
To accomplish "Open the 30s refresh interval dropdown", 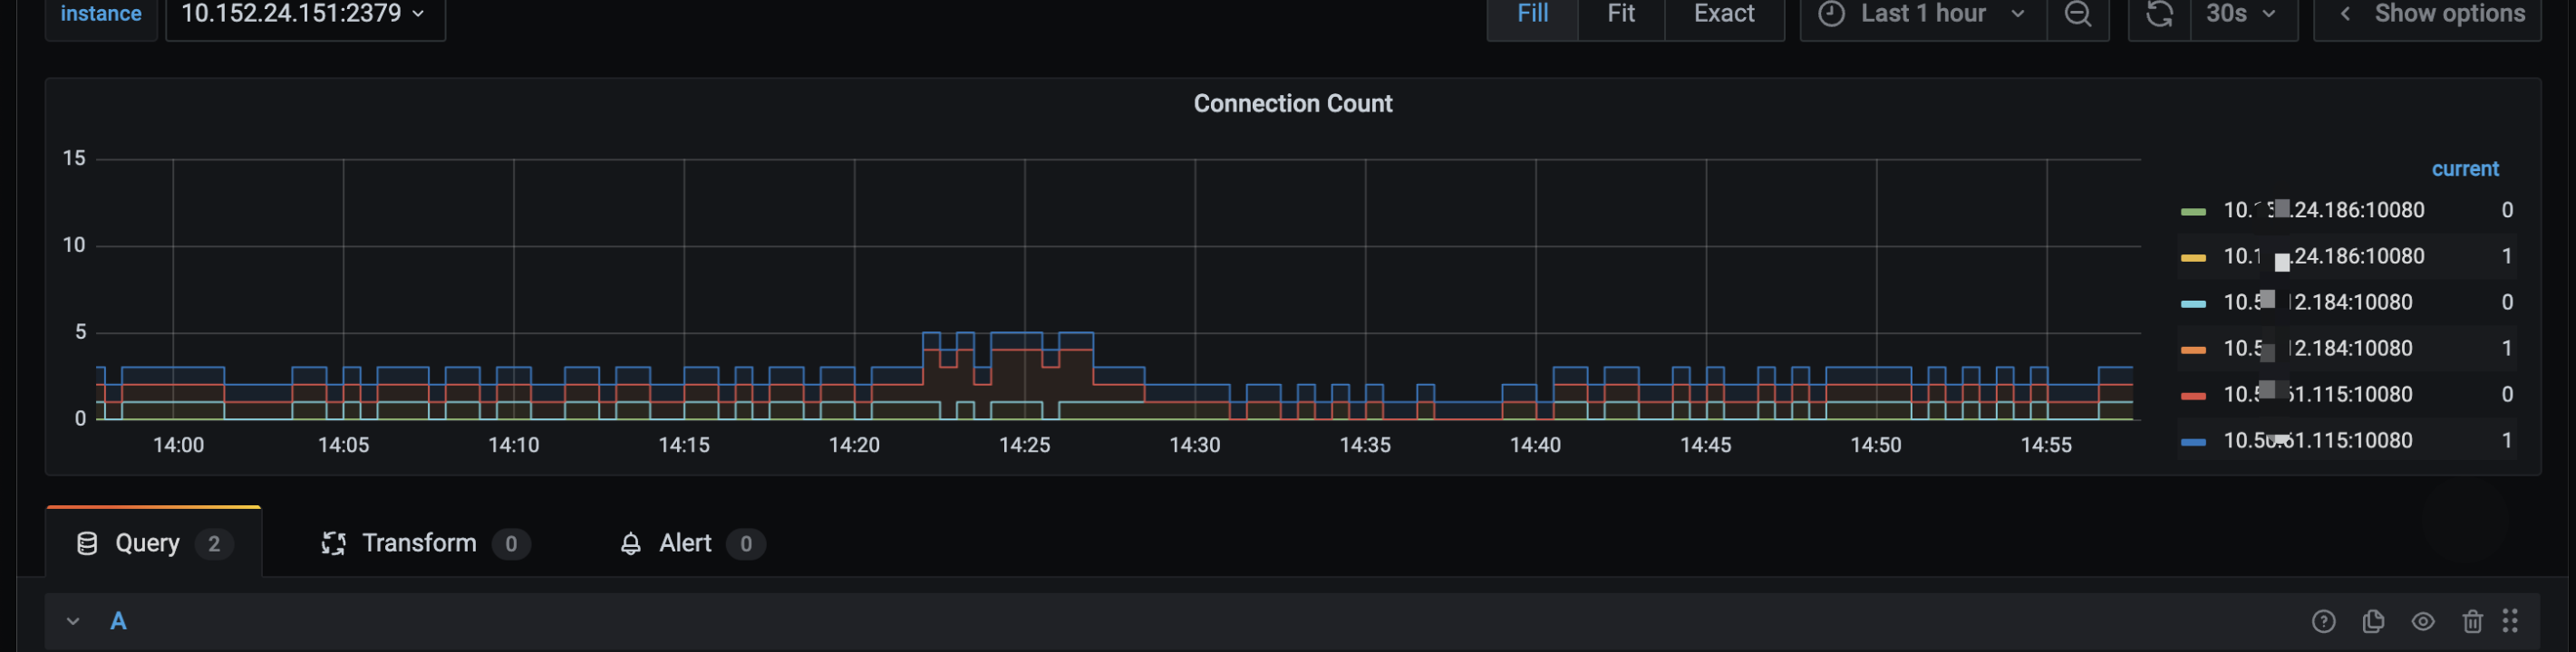I will click(2244, 14).
